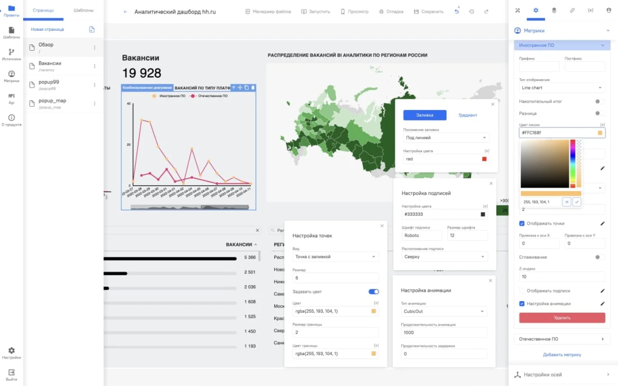618x386 pixels.
Task: Switch to the Шаблоны tab
Action: tap(83, 10)
